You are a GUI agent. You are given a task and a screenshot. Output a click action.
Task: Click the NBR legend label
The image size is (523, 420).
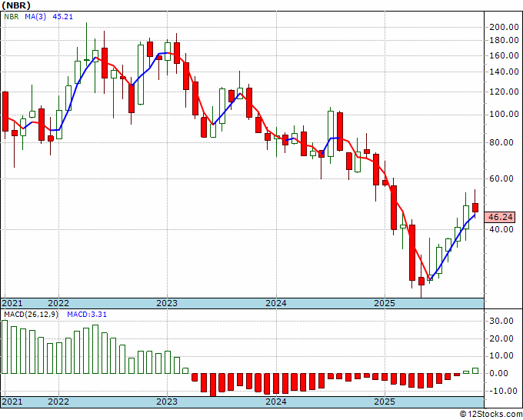pyautogui.click(x=12, y=16)
